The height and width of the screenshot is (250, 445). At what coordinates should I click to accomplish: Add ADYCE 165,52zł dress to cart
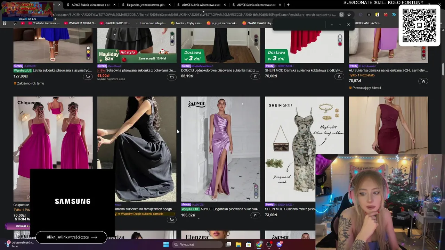(x=256, y=215)
